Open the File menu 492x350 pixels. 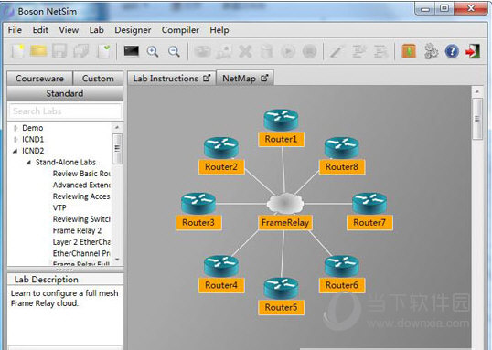click(15, 30)
